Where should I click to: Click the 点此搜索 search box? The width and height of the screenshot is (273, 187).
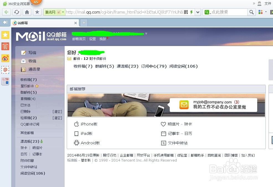coord(229,12)
